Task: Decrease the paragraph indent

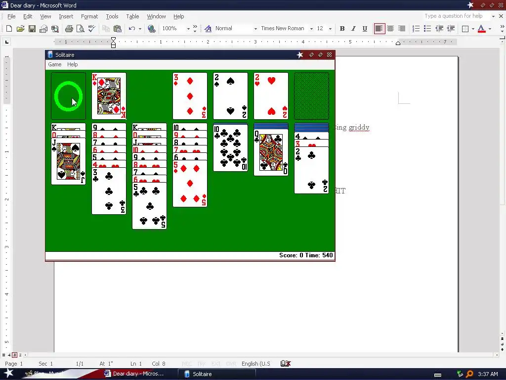Action: pos(439,29)
